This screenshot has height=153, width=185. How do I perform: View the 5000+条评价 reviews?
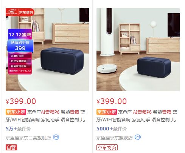click(112, 129)
